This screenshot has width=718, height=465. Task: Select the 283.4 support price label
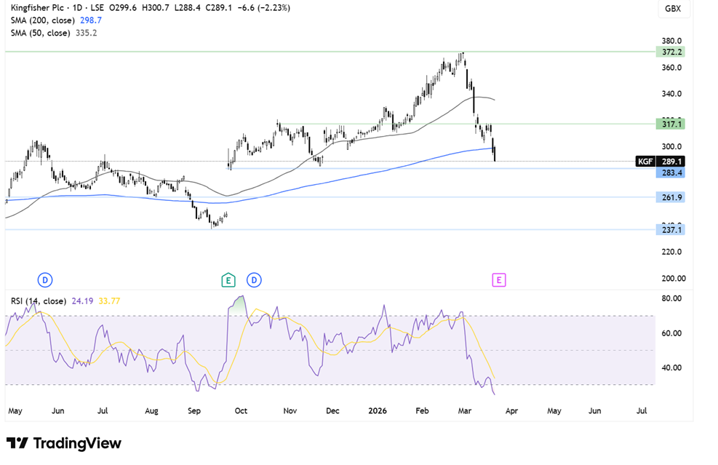[x=671, y=172]
